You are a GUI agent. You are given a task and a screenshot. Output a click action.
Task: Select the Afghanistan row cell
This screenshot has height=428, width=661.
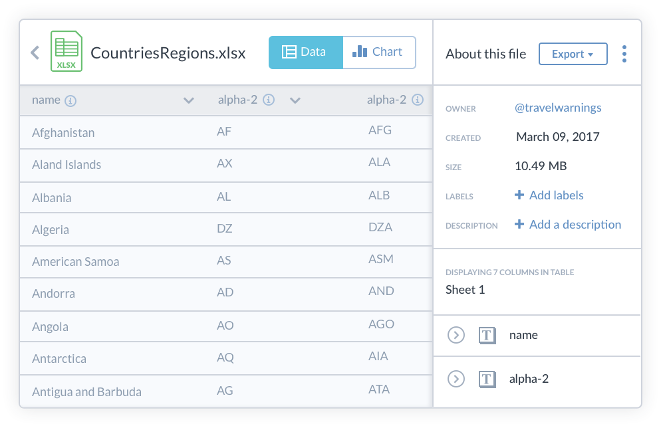63,133
